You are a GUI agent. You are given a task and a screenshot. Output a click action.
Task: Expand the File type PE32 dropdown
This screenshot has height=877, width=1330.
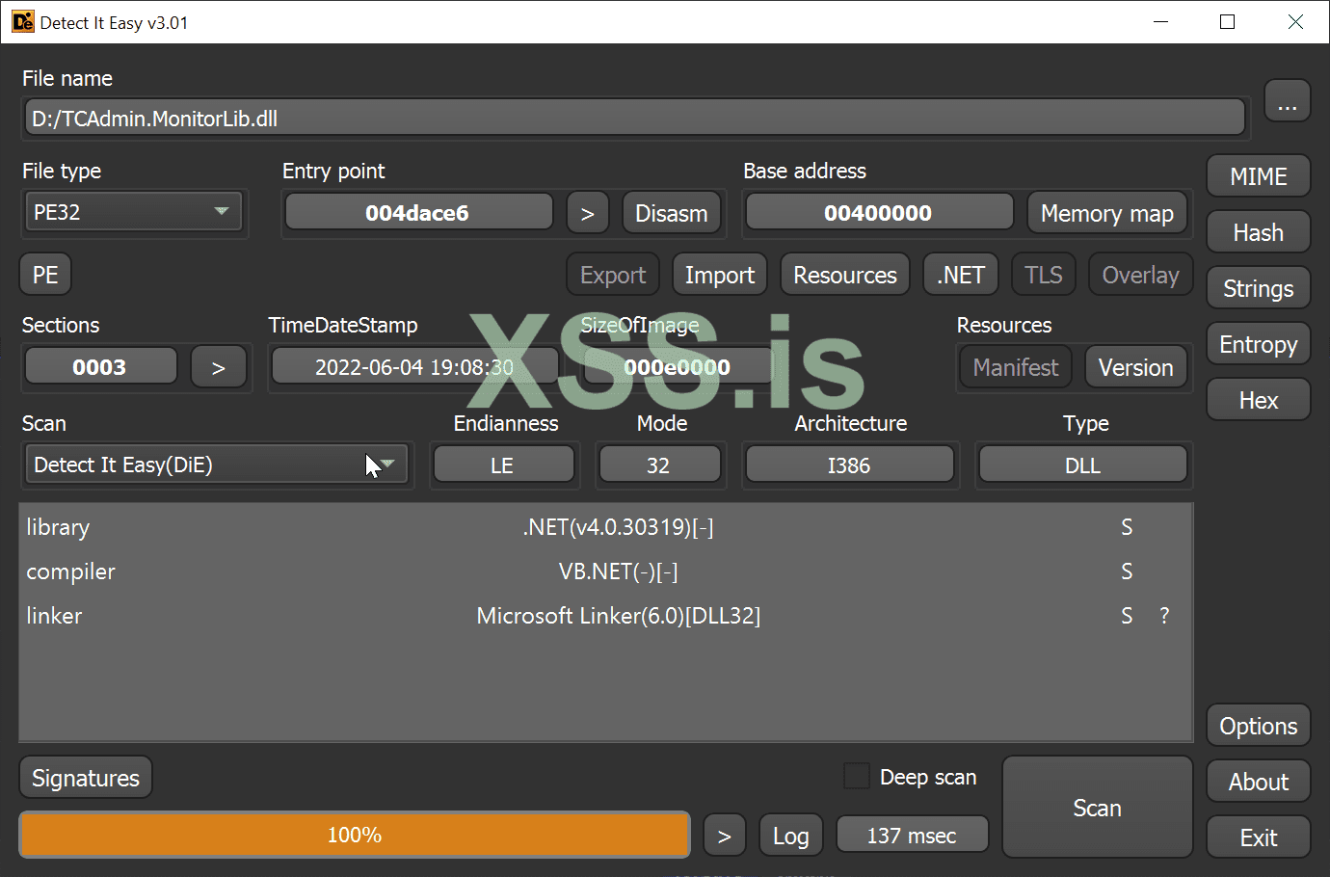[x=134, y=212]
